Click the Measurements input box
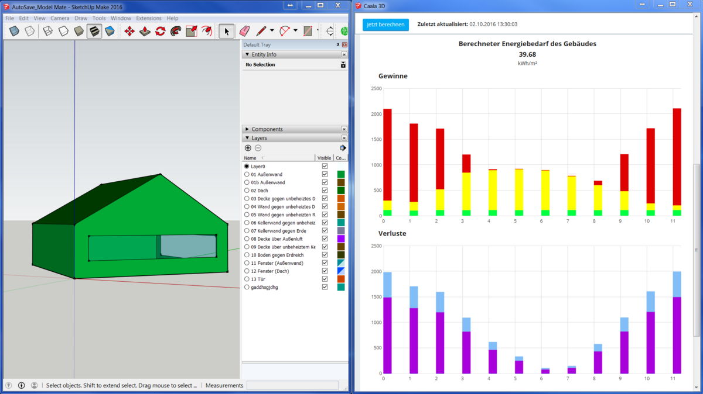 (292, 385)
